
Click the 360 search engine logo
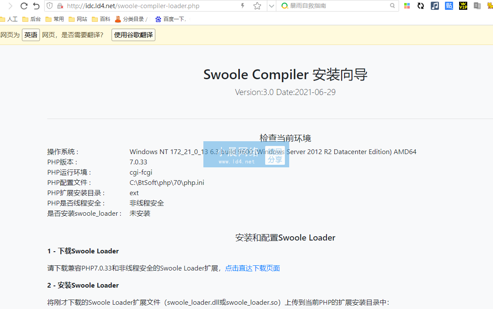point(284,6)
